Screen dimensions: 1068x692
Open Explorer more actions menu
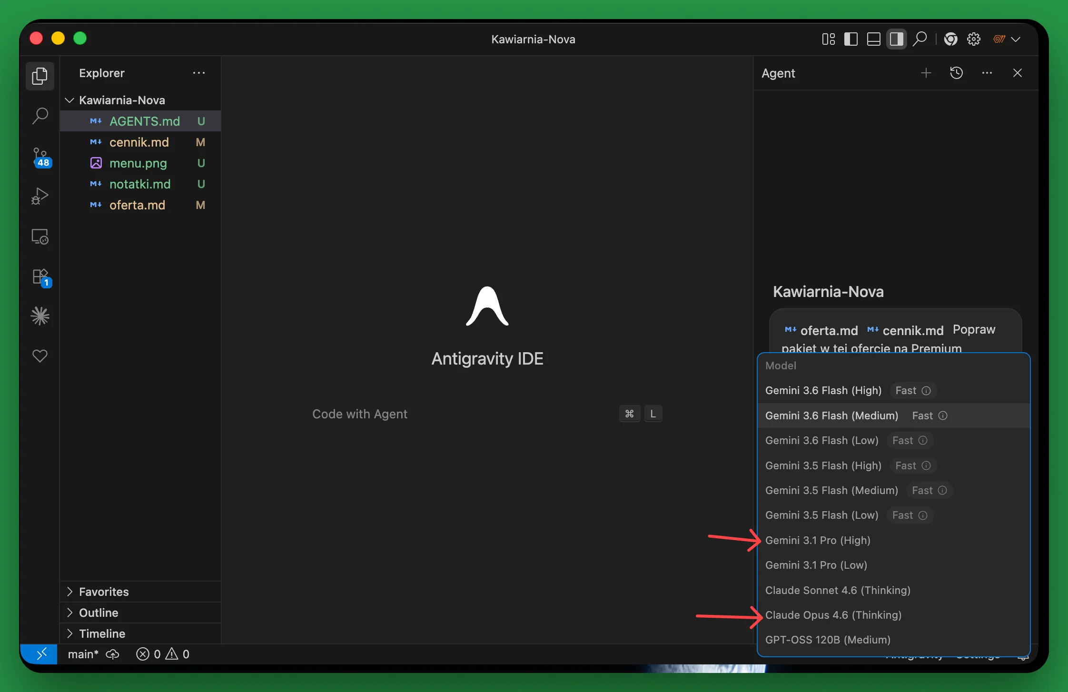[x=199, y=73]
